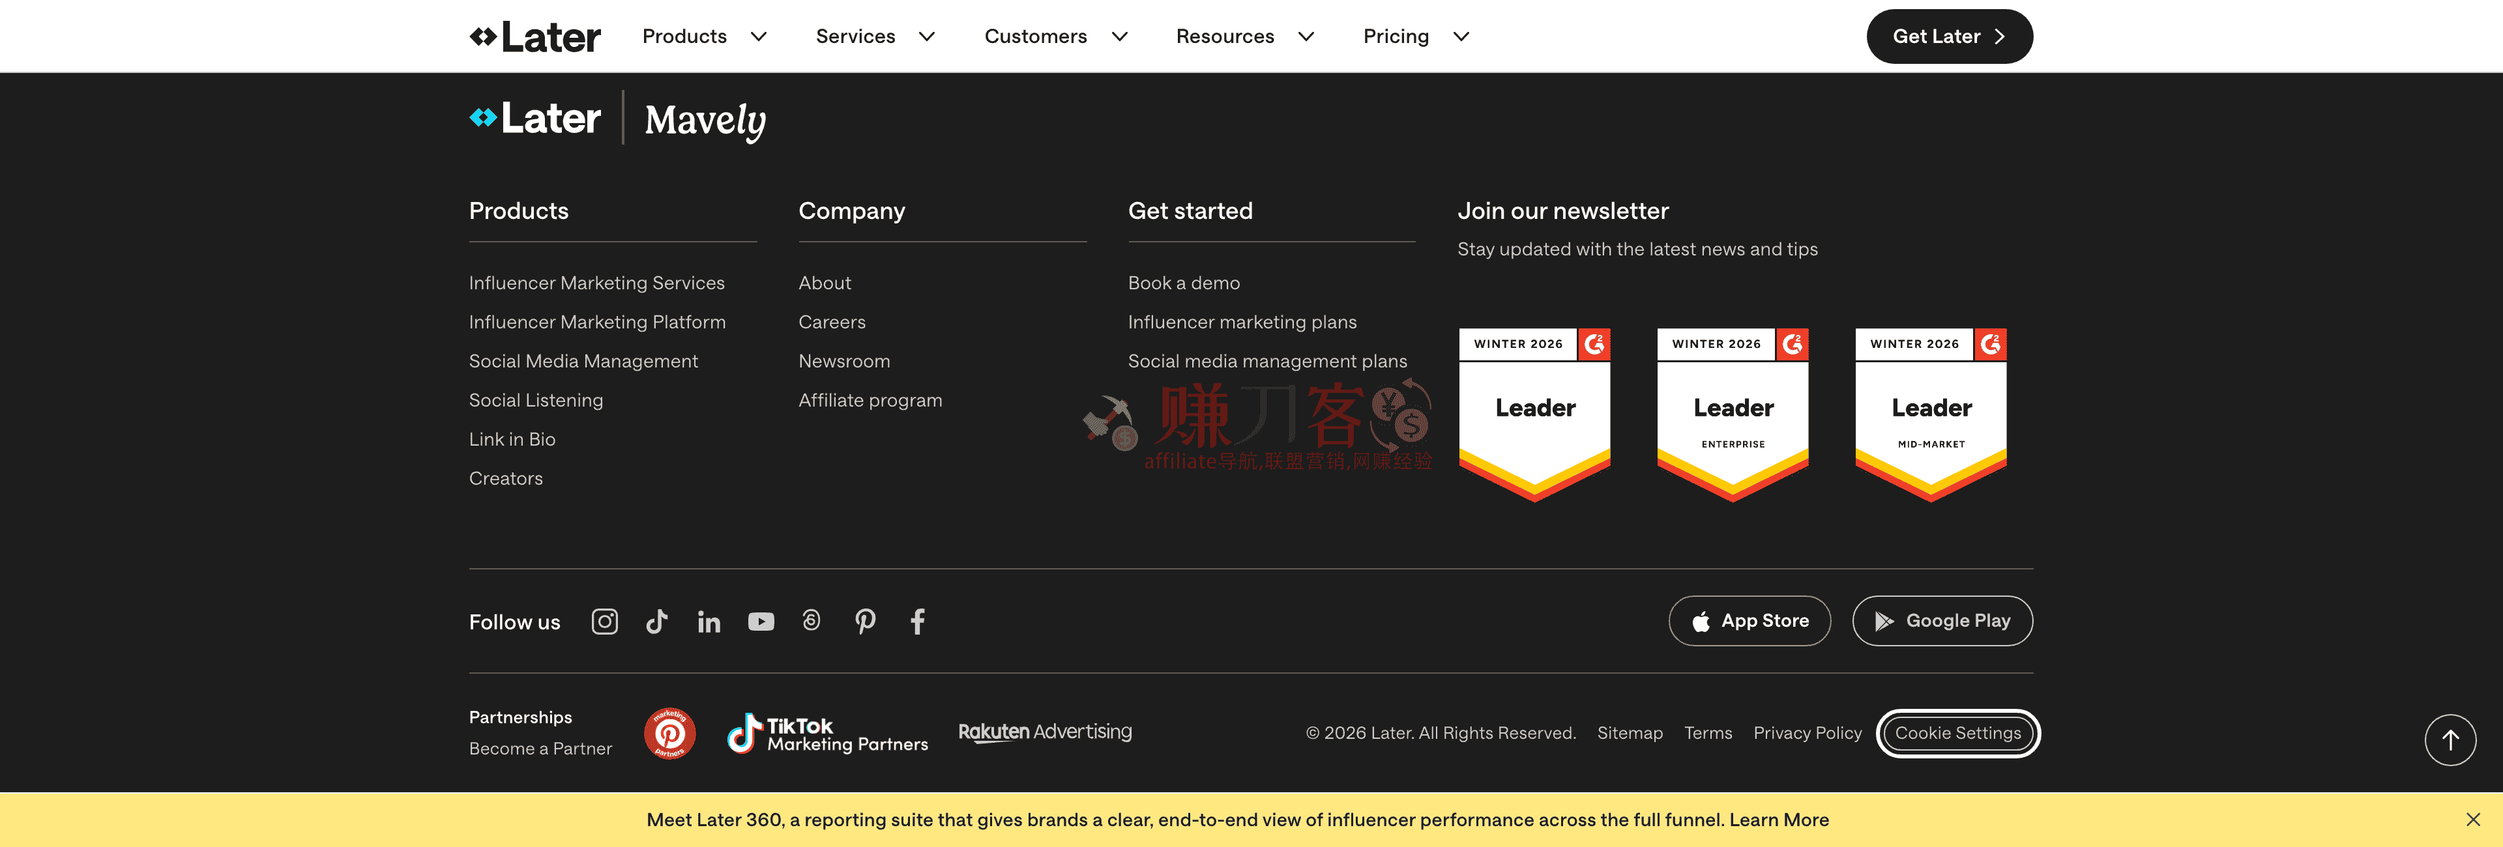Open Later's TikTok profile icon
The image size is (2503, 847).
(x=657, y=622)
